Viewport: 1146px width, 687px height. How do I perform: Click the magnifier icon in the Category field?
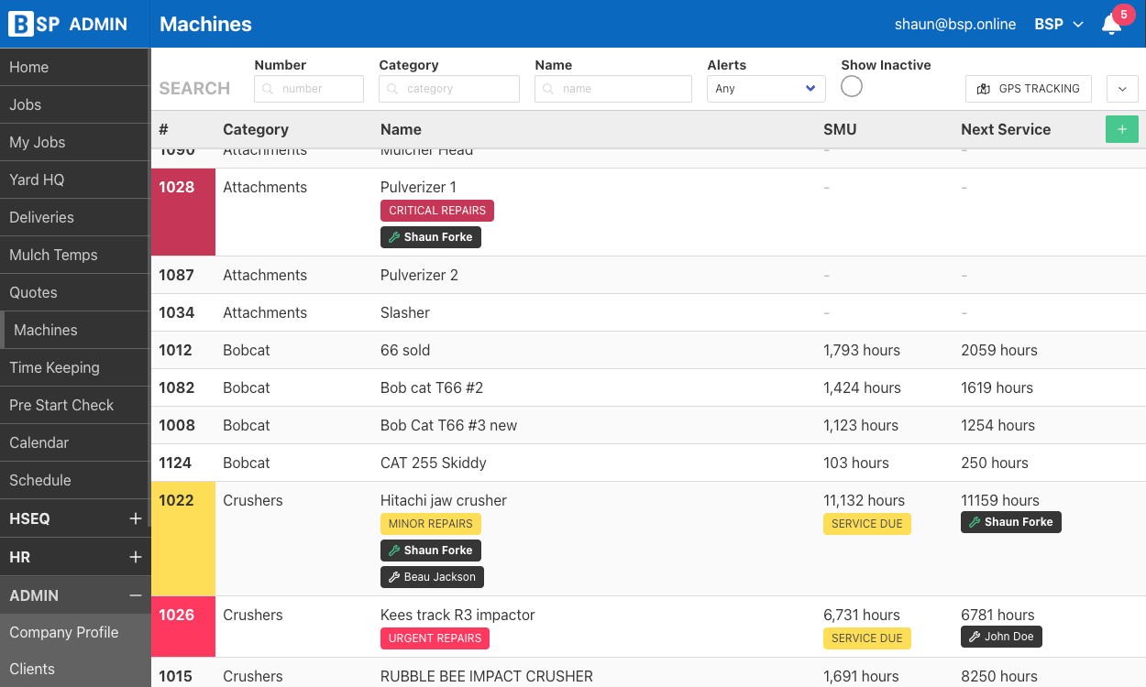tap(393, 89)
